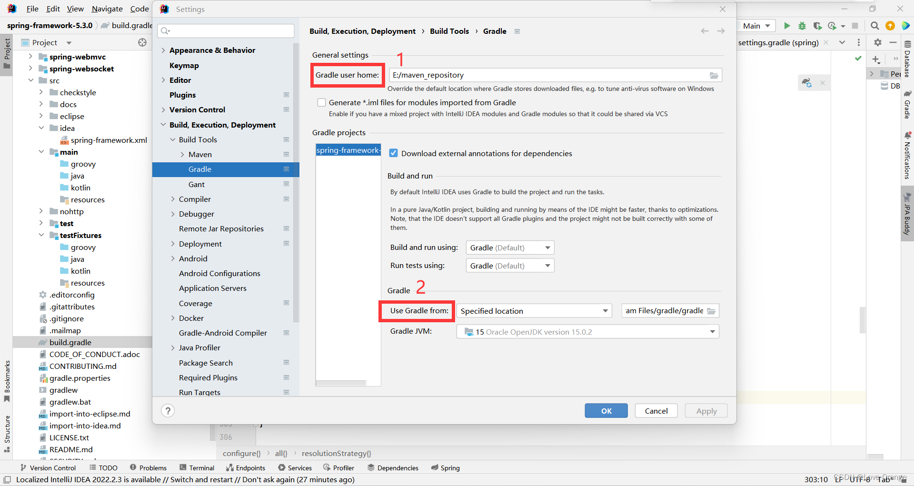This screenshot has height=486, width=914.
Task: Open the Database tool window
Action: click(907, 59)
